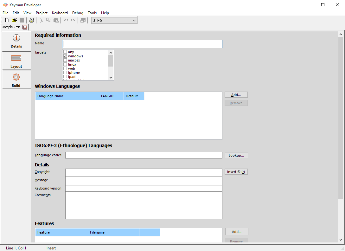Open the Build side tab

[x=16, y=80]
